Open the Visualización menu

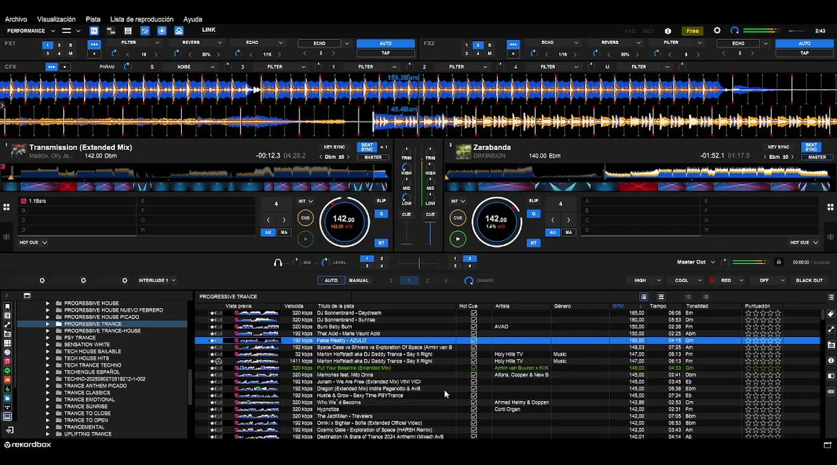pyautogui.click(x=56, y=19)
